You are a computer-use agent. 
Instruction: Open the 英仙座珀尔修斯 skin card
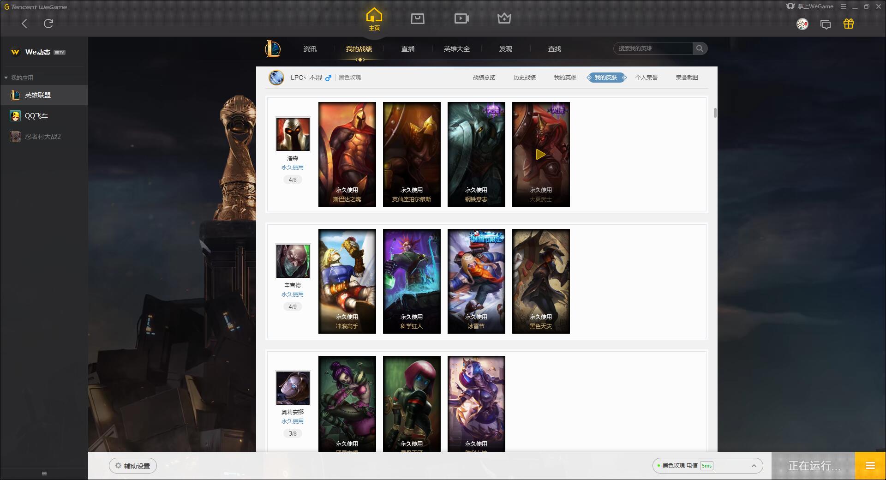point(412,154)
